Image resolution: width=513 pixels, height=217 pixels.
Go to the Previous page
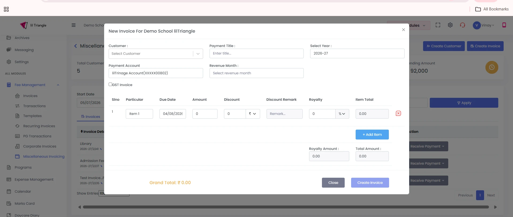(465, 195)
